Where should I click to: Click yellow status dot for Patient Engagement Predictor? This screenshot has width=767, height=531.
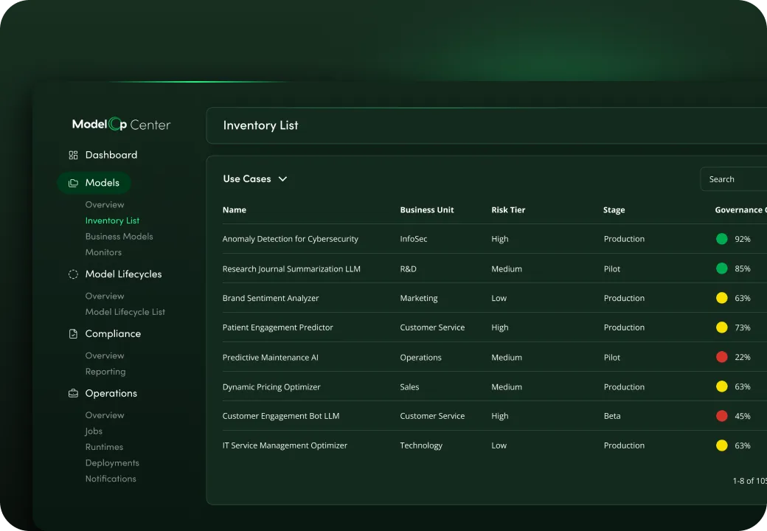[x=721, y=327]
